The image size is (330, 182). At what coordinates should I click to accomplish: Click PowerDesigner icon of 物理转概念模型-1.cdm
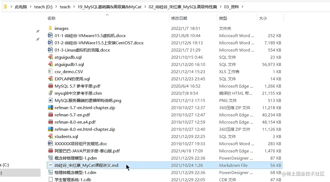pyautogui.click(x=51, y=172)
